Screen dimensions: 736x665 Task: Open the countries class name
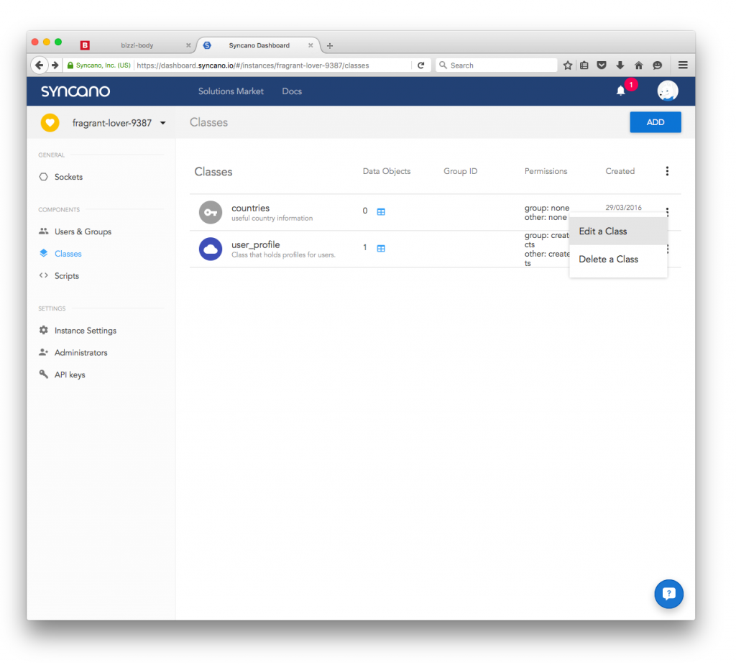click(251, 208)
